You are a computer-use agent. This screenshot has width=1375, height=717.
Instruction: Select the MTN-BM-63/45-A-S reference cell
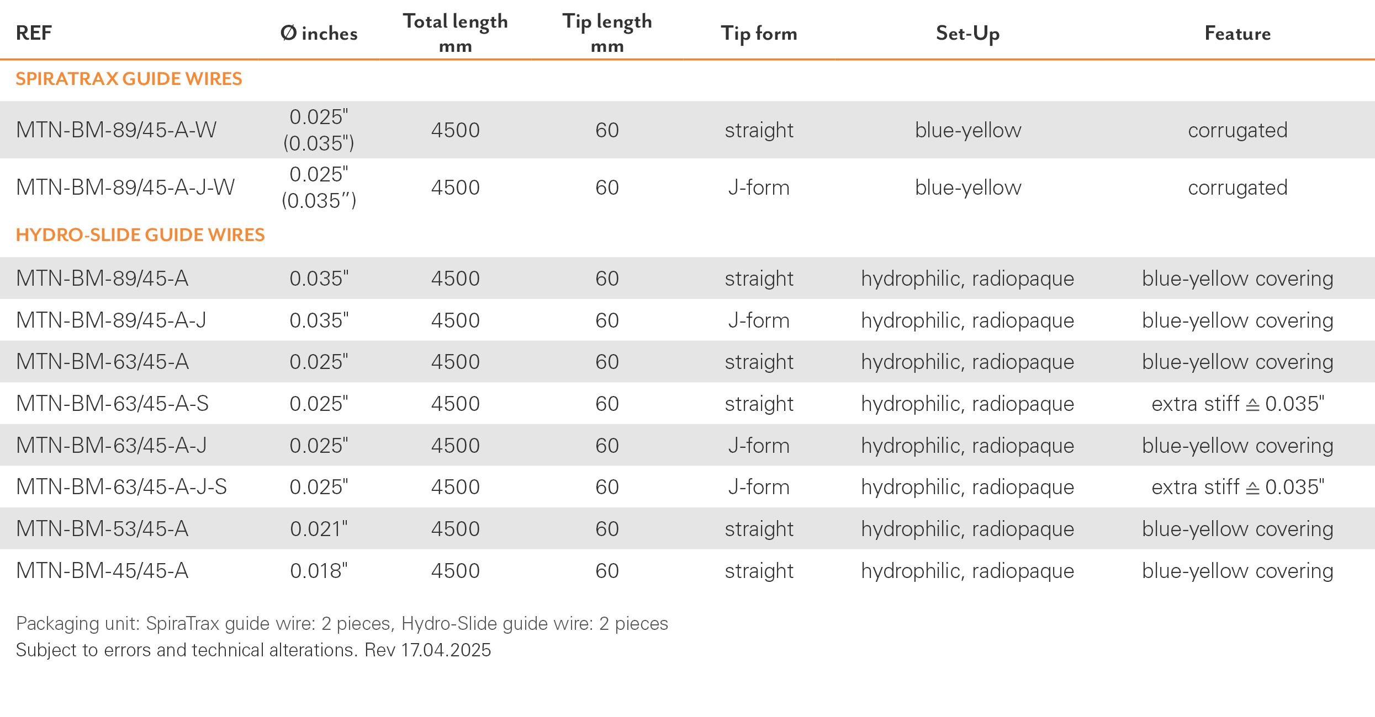click(112, 404)
